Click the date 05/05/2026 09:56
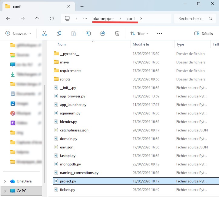 [146, 79]
